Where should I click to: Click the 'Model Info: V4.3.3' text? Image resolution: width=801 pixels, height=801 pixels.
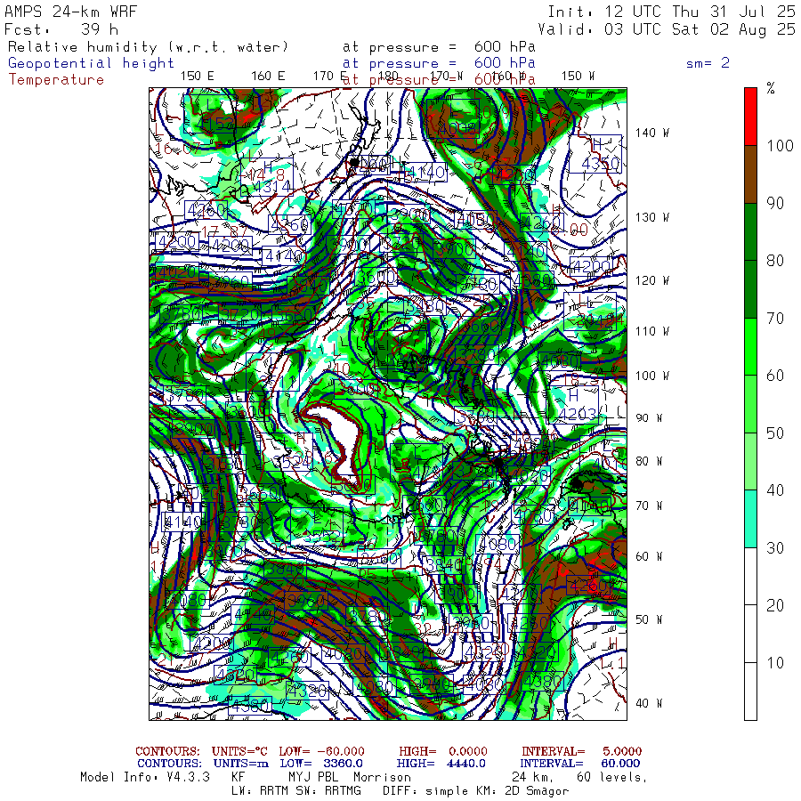point(145,777)
